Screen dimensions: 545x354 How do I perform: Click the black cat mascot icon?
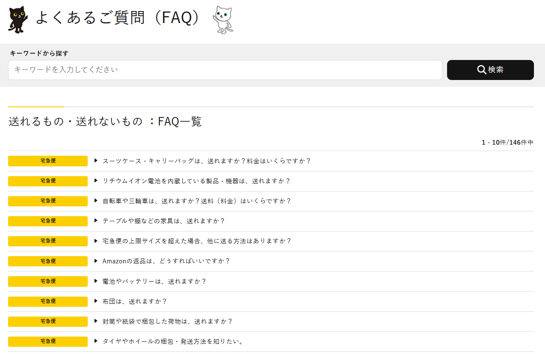(x=18, y=20)
